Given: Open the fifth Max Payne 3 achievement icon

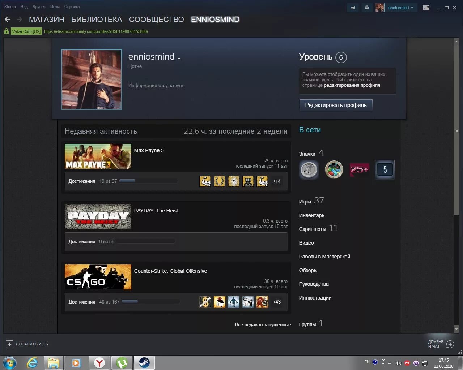Looking at the screenshot, I should point(262,181).
